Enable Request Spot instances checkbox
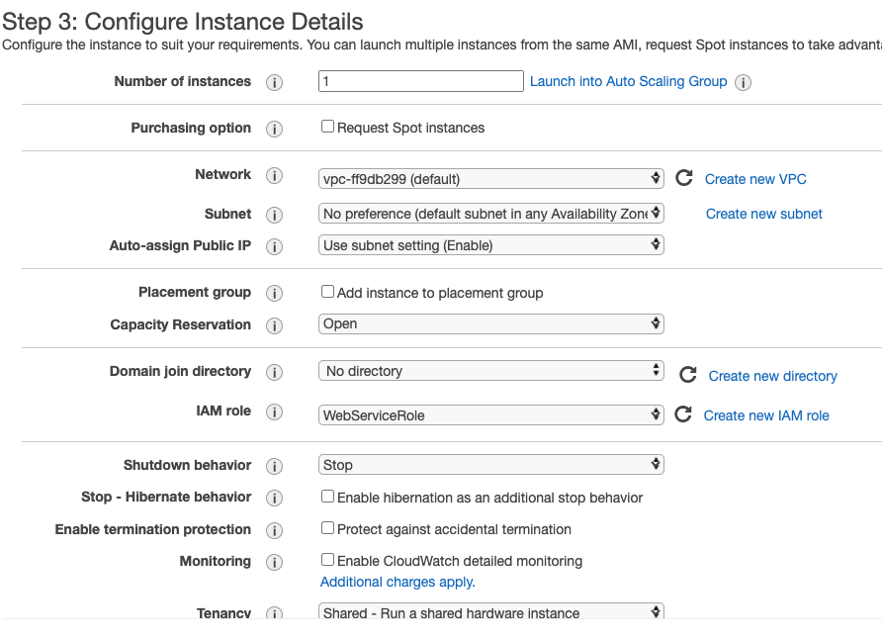This screenshot has width=882, height=641. [327, 127]
